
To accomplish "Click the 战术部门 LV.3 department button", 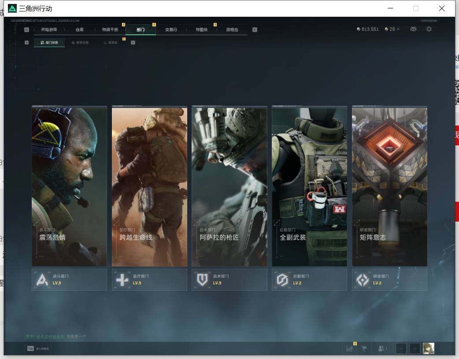I will pos(229,280).
